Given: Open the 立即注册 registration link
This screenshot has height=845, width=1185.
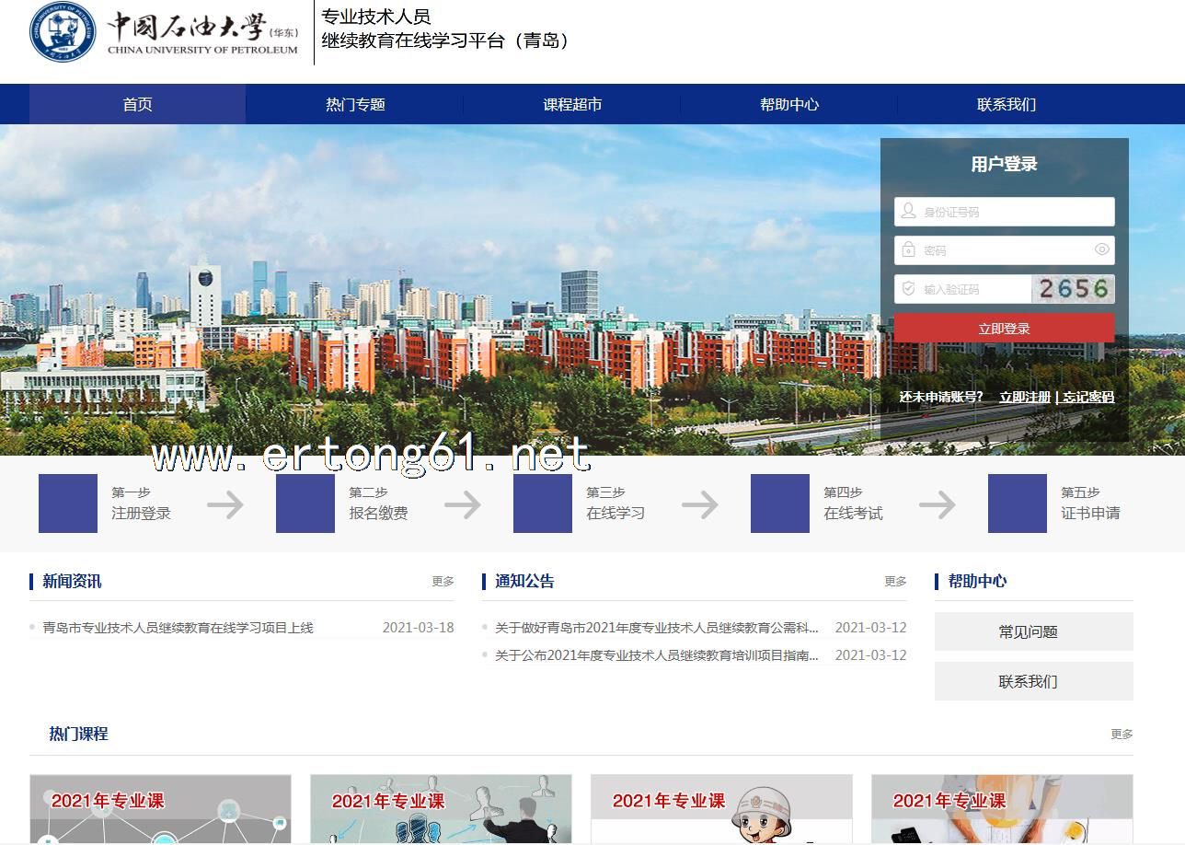Looking at the screenshot, I should [1025, 397].
